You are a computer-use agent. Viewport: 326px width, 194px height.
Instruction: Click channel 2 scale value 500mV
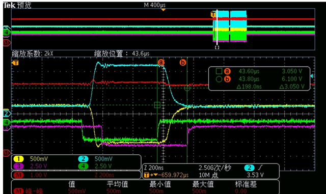pyautogui.click(x=103, y=159)
